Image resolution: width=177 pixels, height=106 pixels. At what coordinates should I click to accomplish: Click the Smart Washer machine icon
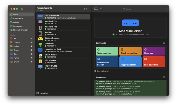click(40, 56)
